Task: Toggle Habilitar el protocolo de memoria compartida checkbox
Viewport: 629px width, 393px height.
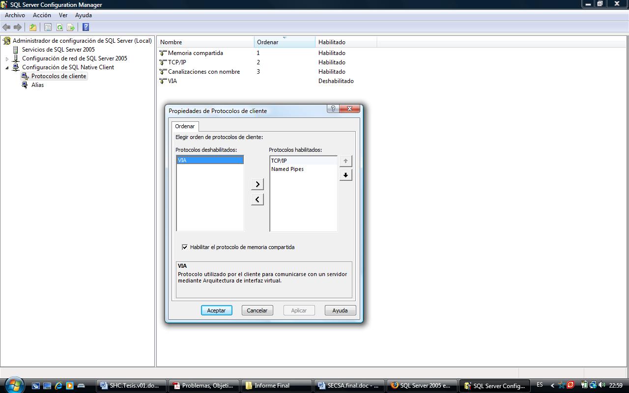Action: [x=185, y=247]
